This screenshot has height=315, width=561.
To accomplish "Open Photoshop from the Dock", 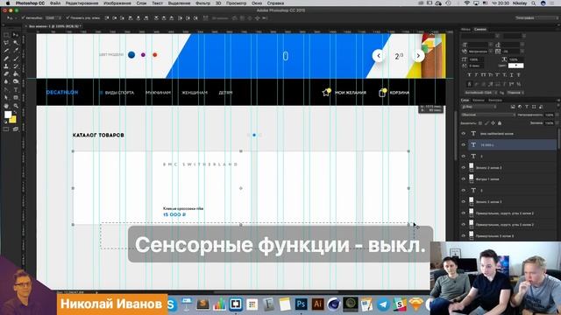I will pos(301,304).
